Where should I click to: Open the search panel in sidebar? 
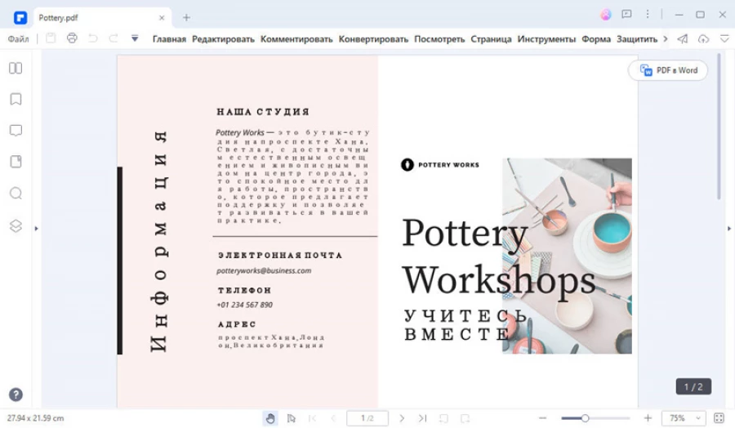click(x=16, y=194)
